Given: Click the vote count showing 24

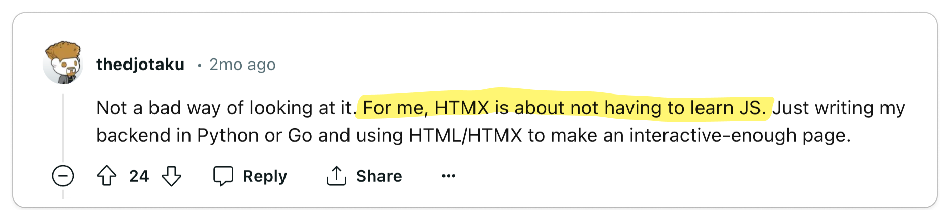Looking at the screenshot, I should 139,176.
